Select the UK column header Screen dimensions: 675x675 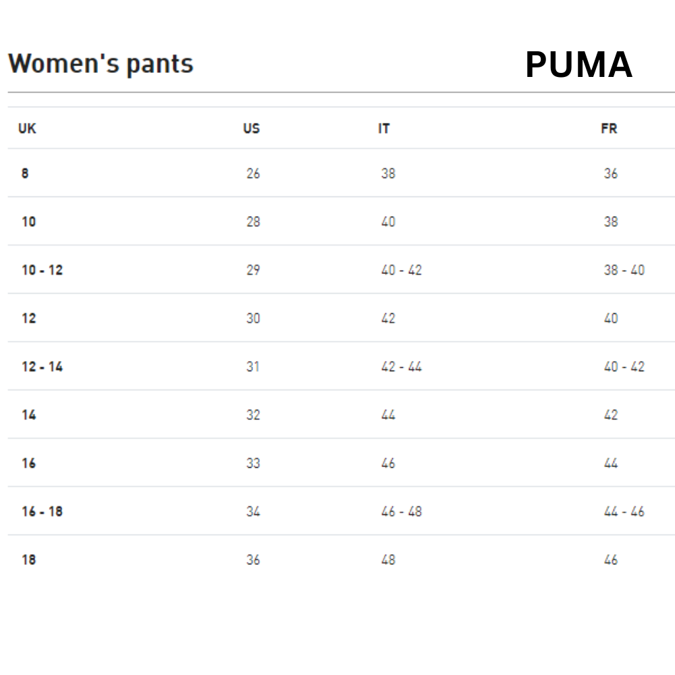click(x=27, y=128)
